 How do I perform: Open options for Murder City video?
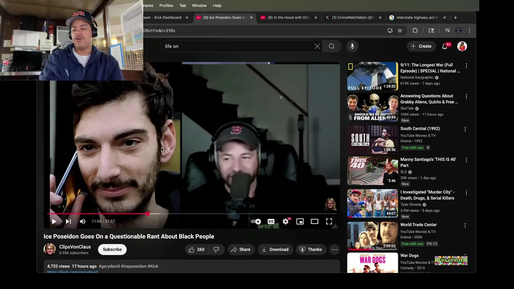466,193
